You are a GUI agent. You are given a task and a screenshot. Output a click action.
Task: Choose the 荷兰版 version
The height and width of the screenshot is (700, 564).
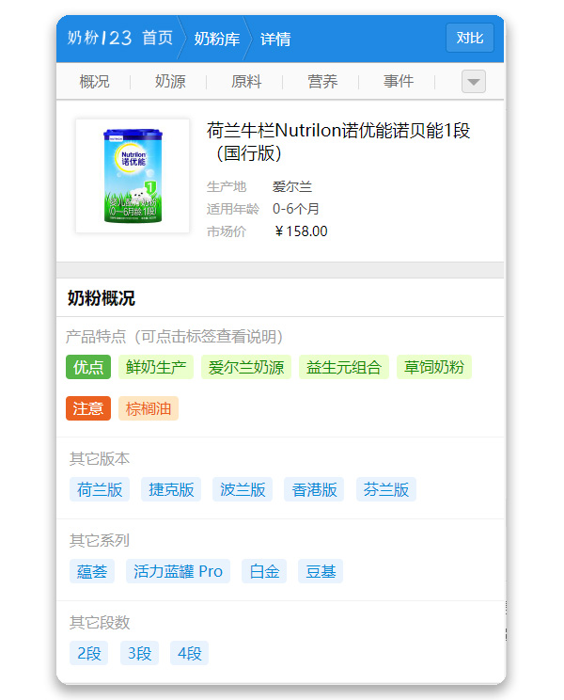pyautogui.click(x=100, y=489)
